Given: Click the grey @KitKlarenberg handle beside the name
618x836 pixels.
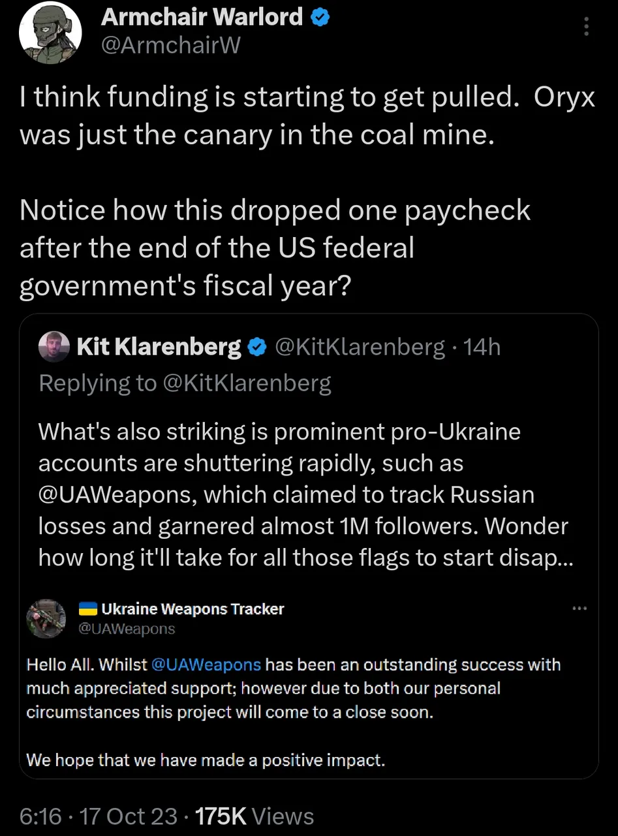Looking at the screenshot, I should pyautogui.click(x=360, y=347).
